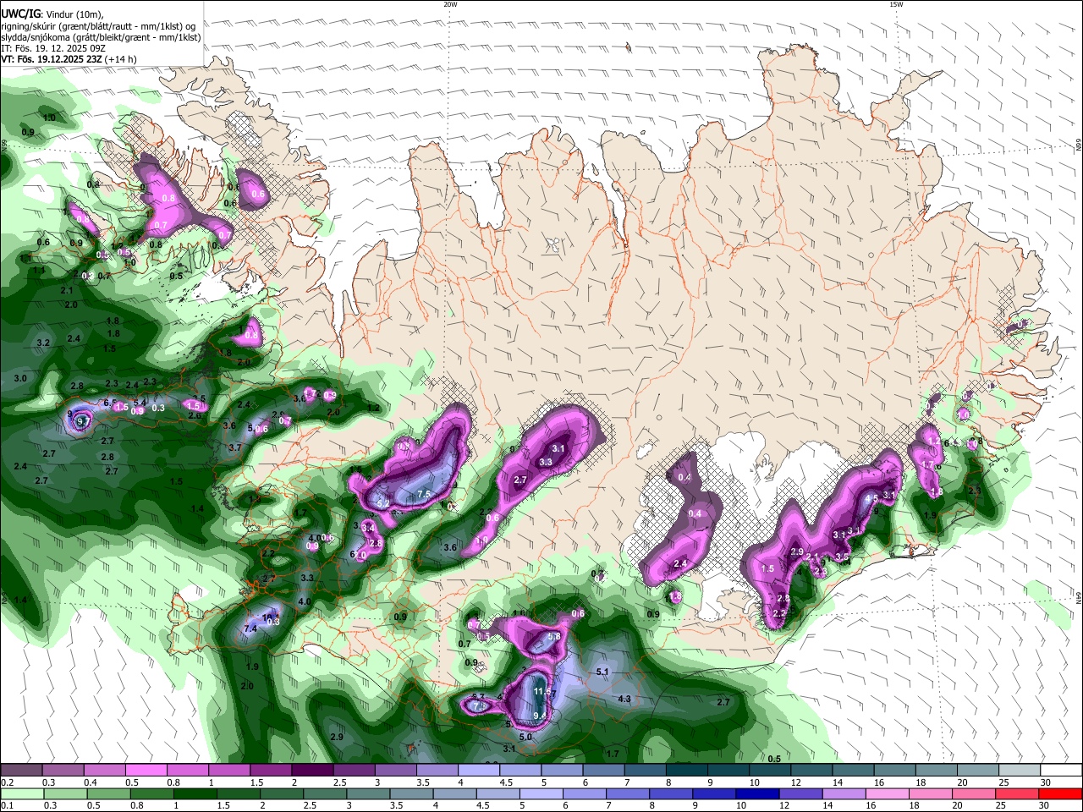
Task: Click the "UWC/IG: Vindur (10m)" title text
Action: point(52,14)
